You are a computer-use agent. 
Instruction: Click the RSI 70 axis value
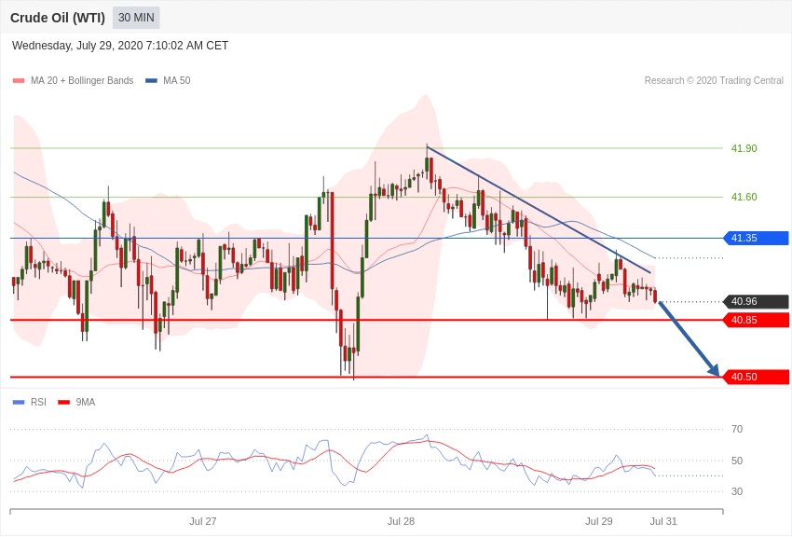[x=737, y=429]
